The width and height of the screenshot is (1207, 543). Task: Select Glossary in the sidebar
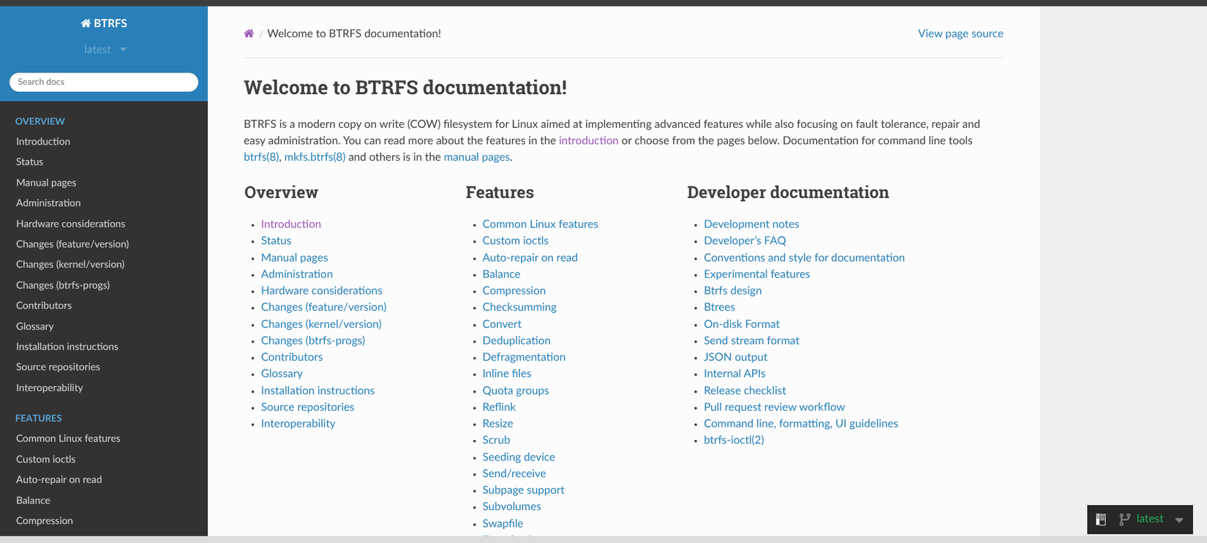point(35,327)
